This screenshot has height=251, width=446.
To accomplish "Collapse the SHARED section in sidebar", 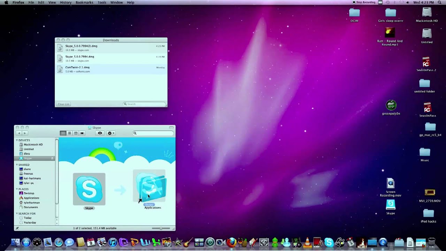I will [17, 165].
